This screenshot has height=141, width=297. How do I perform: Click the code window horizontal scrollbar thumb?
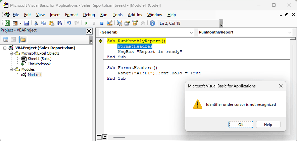click(119, 137)
